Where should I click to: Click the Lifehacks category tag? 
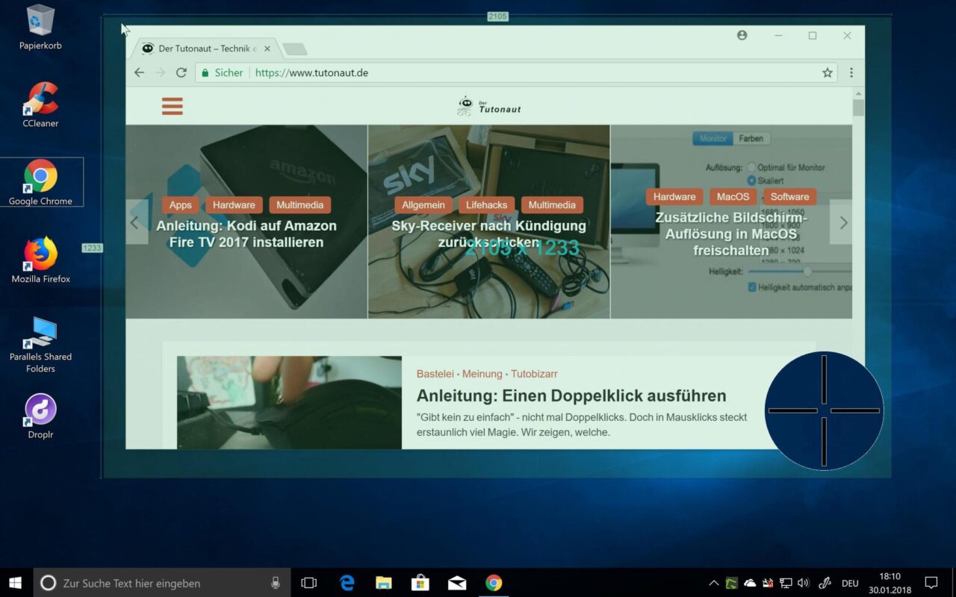click(x=486, y=204)
